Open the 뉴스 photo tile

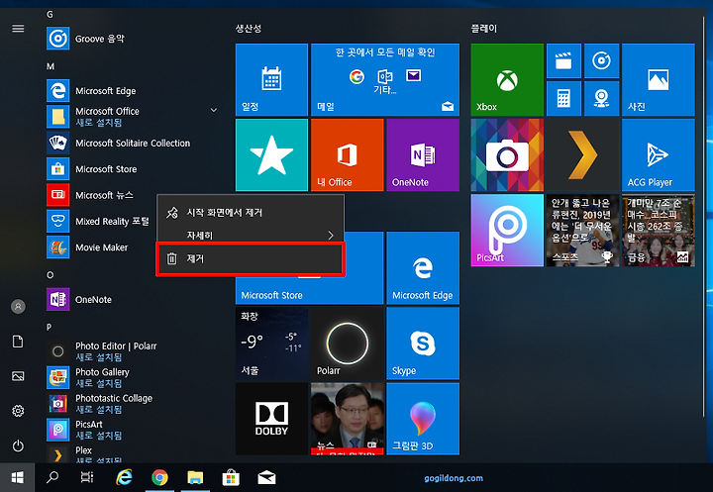pyautogui.click(x=347, y=419)
